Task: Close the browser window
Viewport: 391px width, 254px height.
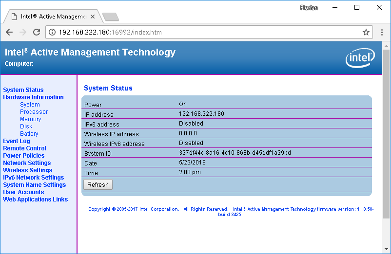Action: click(379, 7)
